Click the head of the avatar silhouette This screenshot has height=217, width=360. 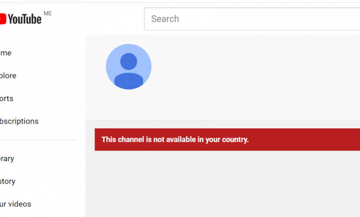click(129, 61)
